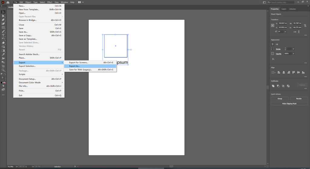Click the Opacity label link
The height and width of the screenshot is (169, 310).
[x=279, y=54]
